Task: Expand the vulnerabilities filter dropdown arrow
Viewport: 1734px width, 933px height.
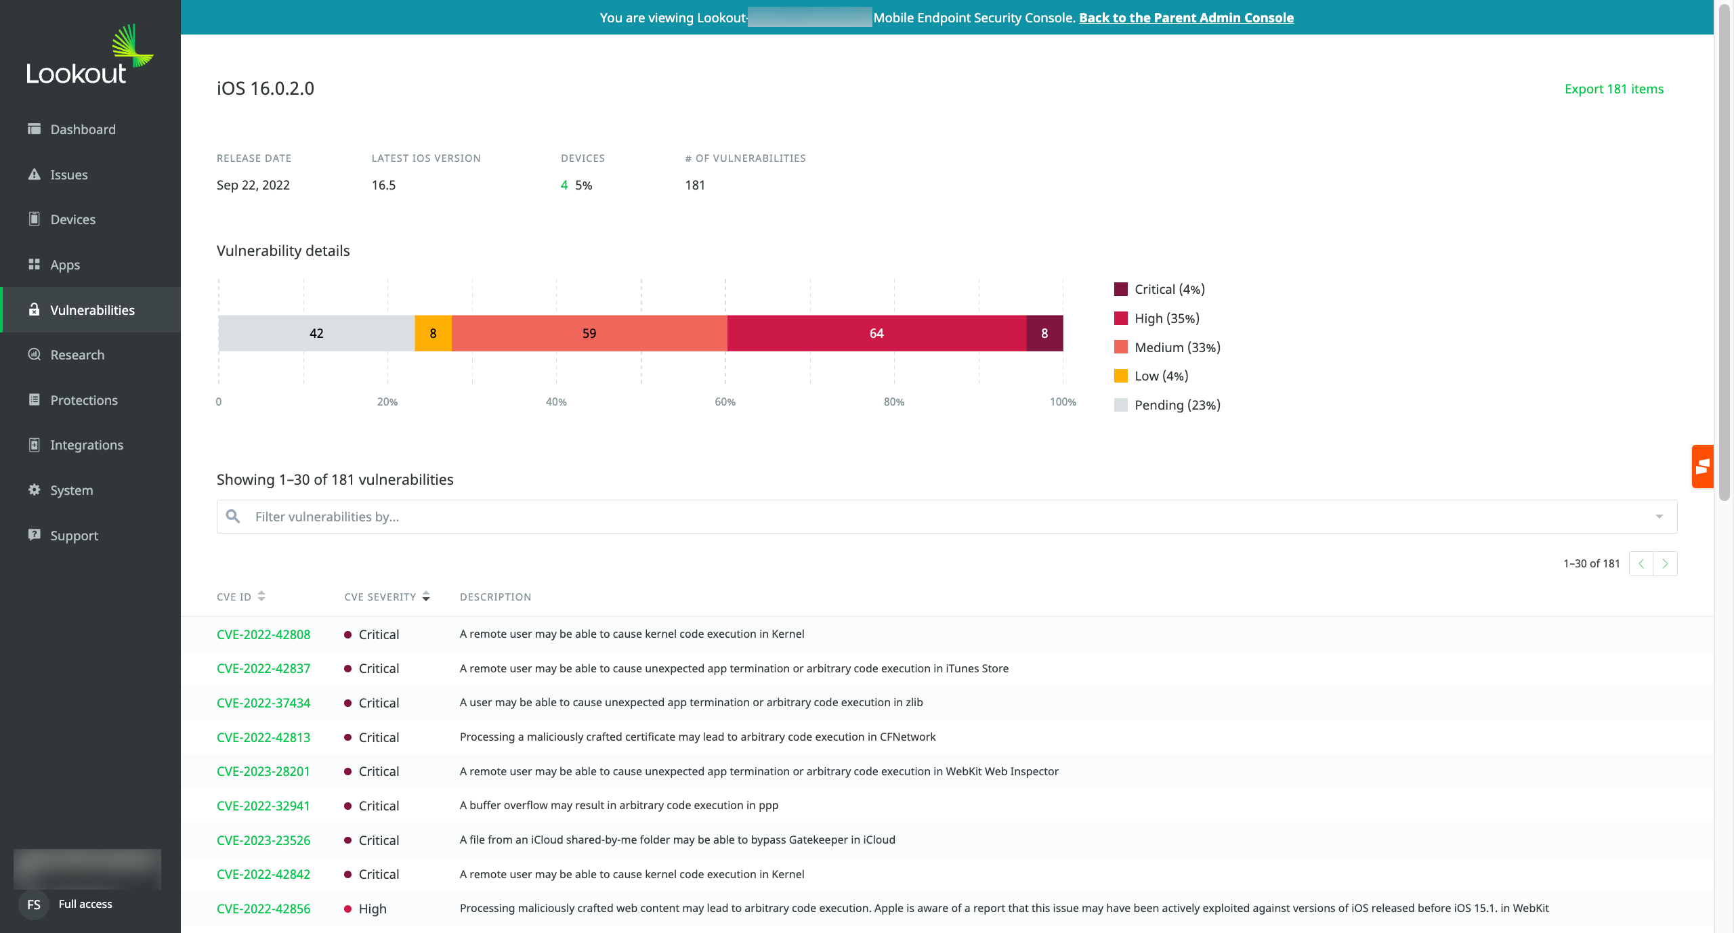Action: (1659, 517)
